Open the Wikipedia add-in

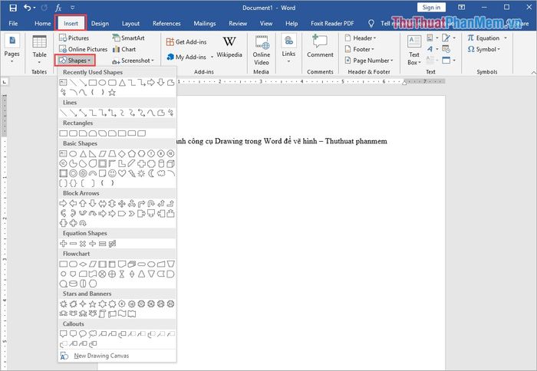point(229,46)
